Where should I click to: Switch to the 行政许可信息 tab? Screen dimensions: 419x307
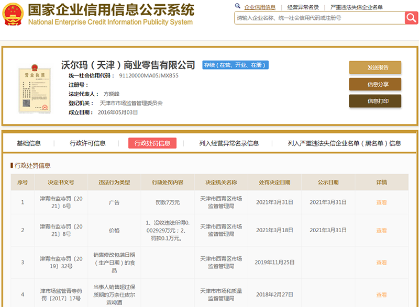pyautogui.click(x=87, y=143)
